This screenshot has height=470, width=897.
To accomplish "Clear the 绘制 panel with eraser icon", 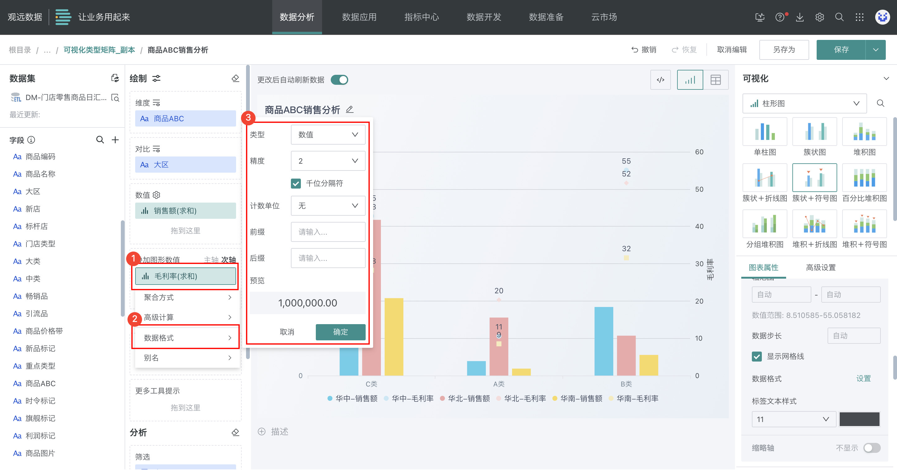I will (x=235, y=79).
